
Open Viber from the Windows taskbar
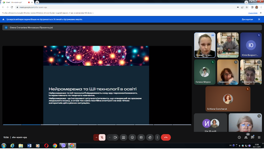point(63,146)
